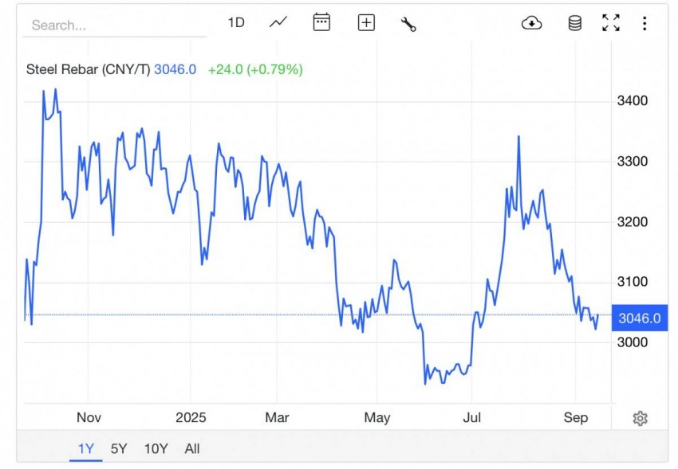
Task: Click the cloud download icon
Action: [531, 23]
